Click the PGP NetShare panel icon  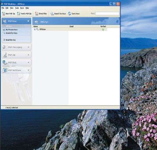pyautogui.click(x=5, y=70)
